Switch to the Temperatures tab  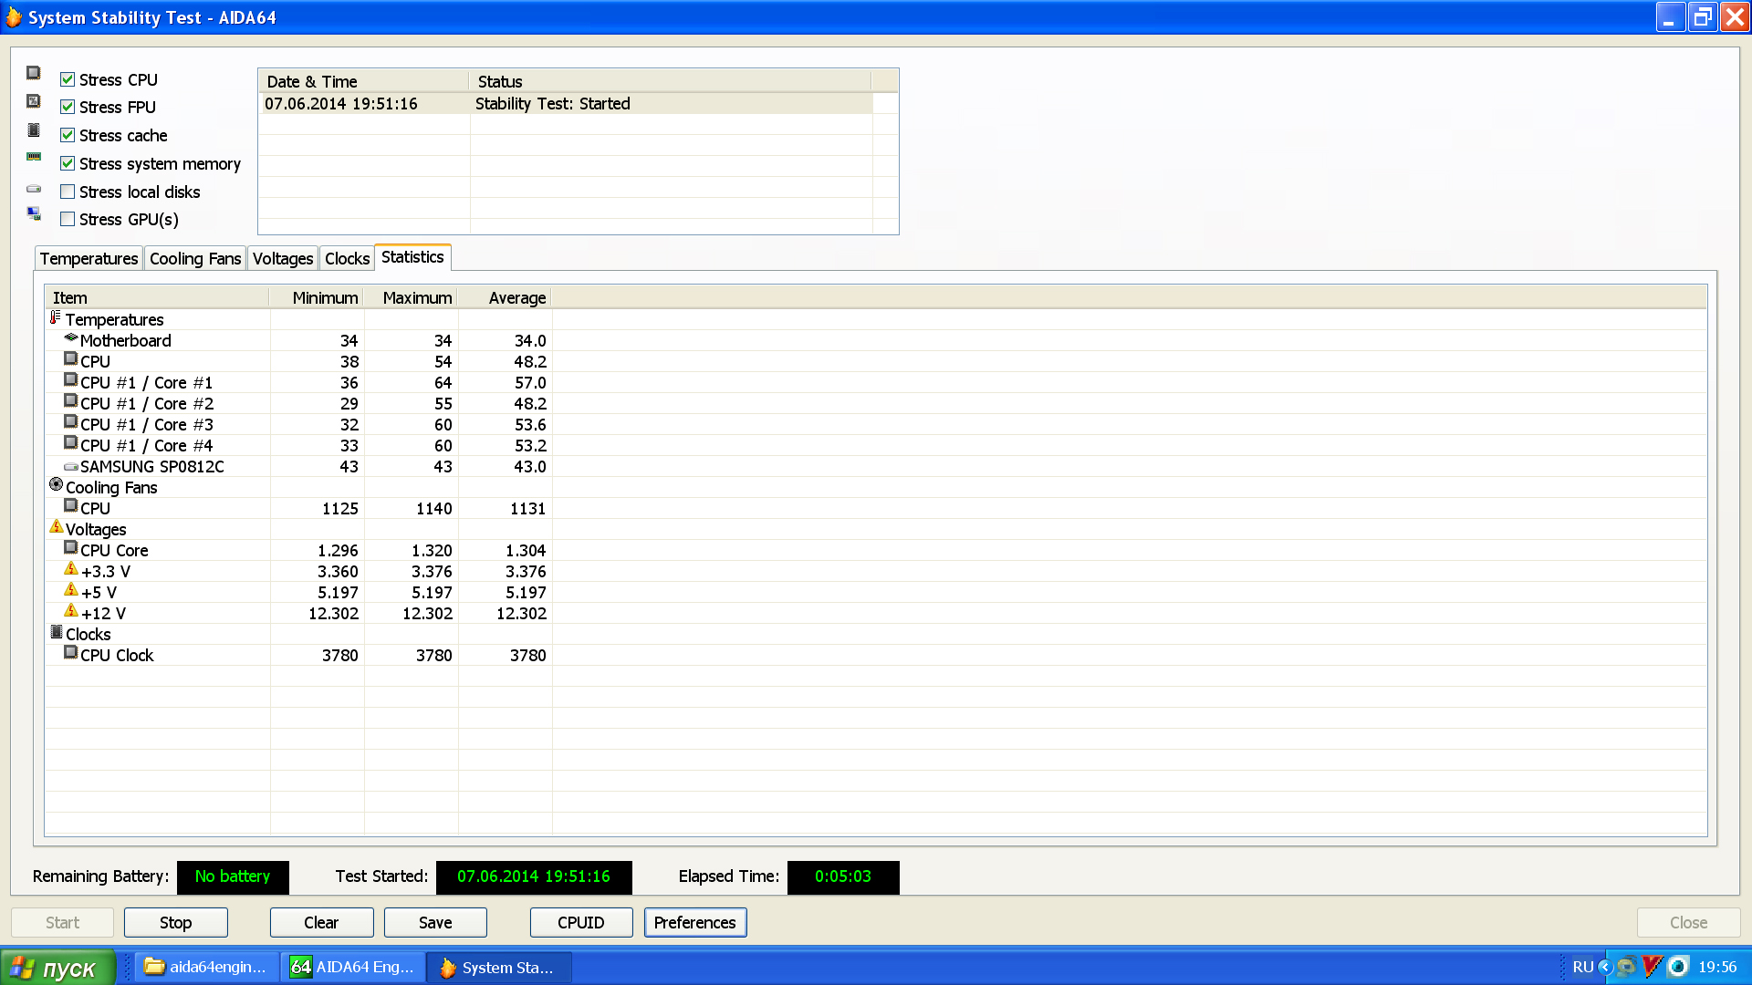(89, 259)
